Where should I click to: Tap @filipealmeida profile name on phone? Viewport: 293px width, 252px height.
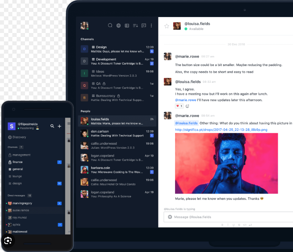click(28, 124)
